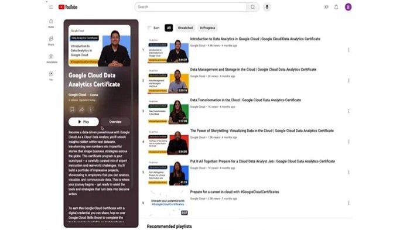410x230 pixels.
Task: Open the hamburger guide menu
Action: pyautogui.click(x=51, y=7)
